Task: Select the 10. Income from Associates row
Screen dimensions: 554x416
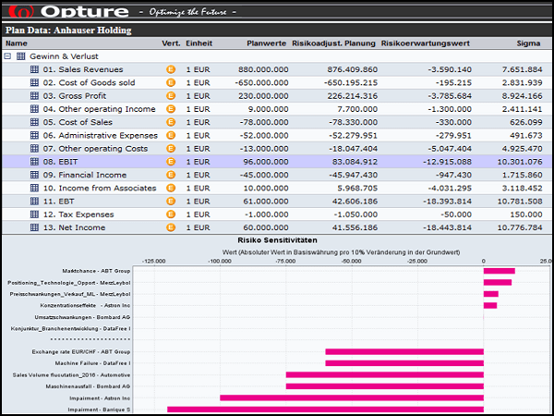Action: [101, 188]
